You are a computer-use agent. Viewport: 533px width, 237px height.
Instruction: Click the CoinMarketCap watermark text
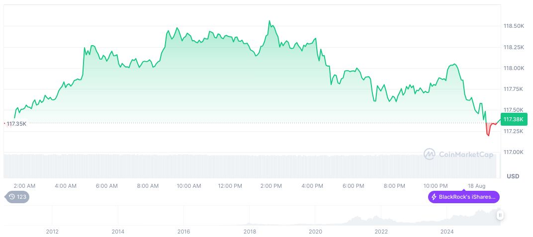tap(466, 155)
